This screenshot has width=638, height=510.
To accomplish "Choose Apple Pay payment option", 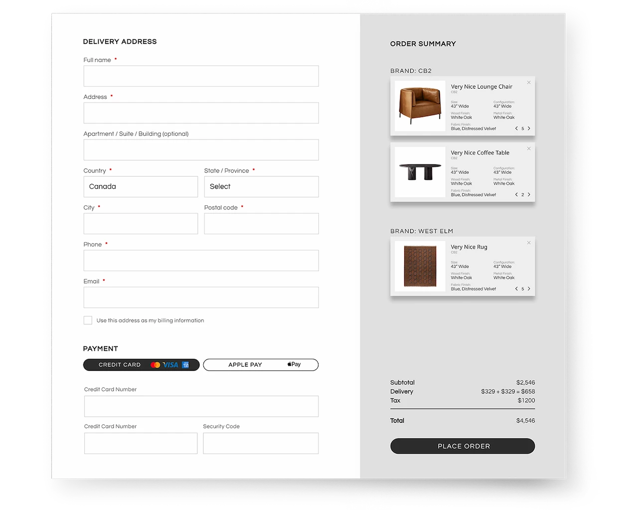I will point(261,365).
